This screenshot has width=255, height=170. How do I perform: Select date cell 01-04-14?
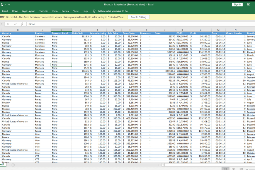pos(218,159)
